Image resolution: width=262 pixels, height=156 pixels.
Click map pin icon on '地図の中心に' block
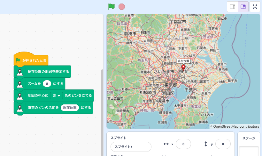coord(20,96)
